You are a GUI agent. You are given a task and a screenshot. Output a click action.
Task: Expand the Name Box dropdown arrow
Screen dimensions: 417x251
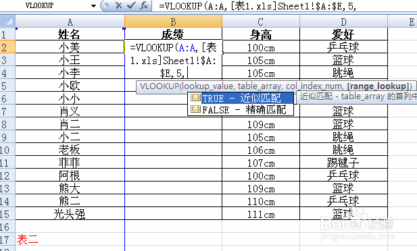coord(93,6)
